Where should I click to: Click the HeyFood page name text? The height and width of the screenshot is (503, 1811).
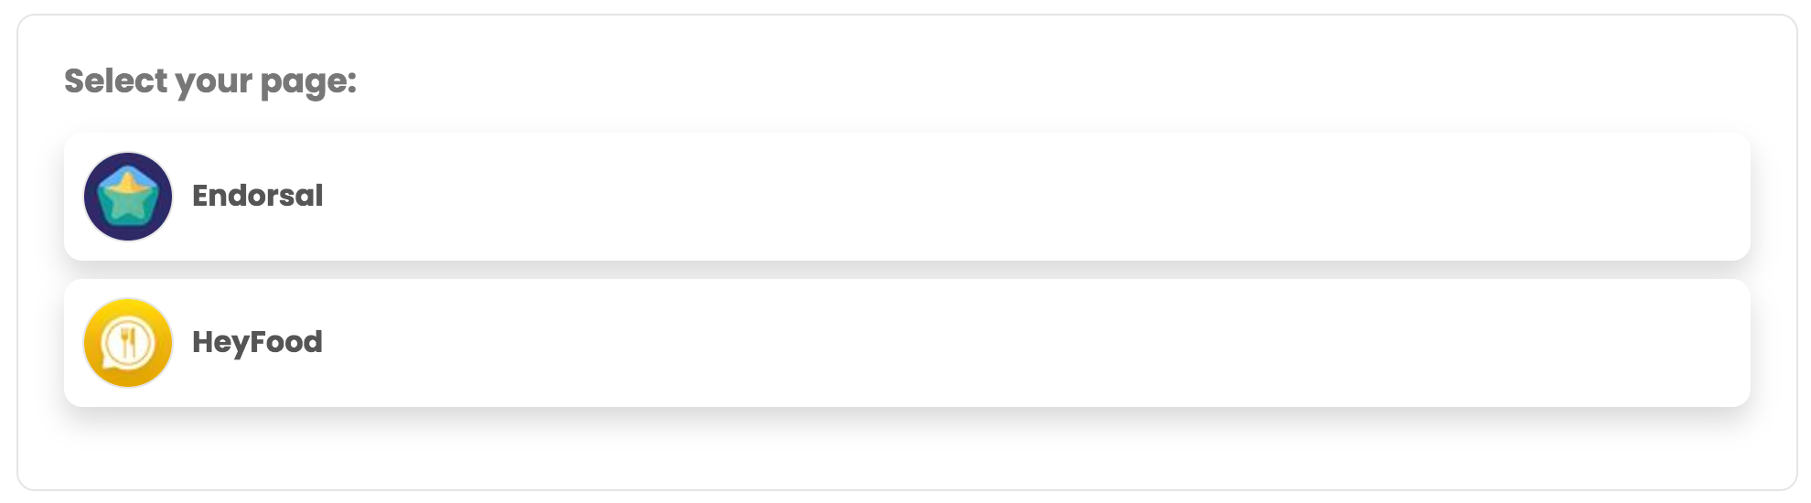257,342
